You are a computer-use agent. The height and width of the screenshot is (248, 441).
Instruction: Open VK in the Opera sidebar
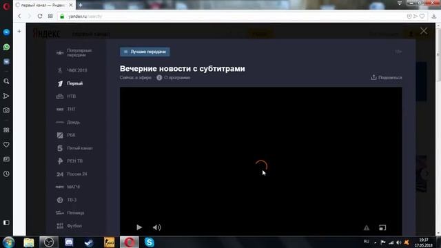[x=6, y=61]
